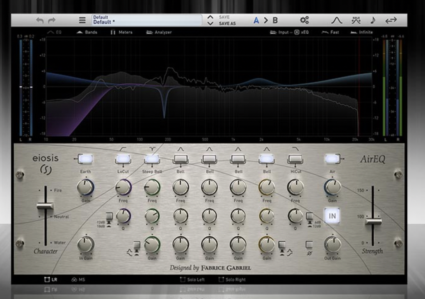The image size is (425, 299).
Task: Click the Air Gain knob
Action: click(332, 187)
